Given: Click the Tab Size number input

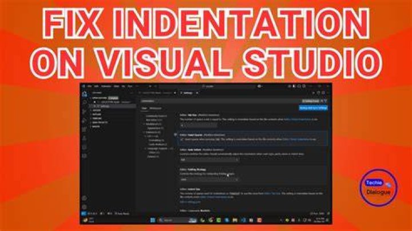Looking at the screenshot, I should 199,125.
